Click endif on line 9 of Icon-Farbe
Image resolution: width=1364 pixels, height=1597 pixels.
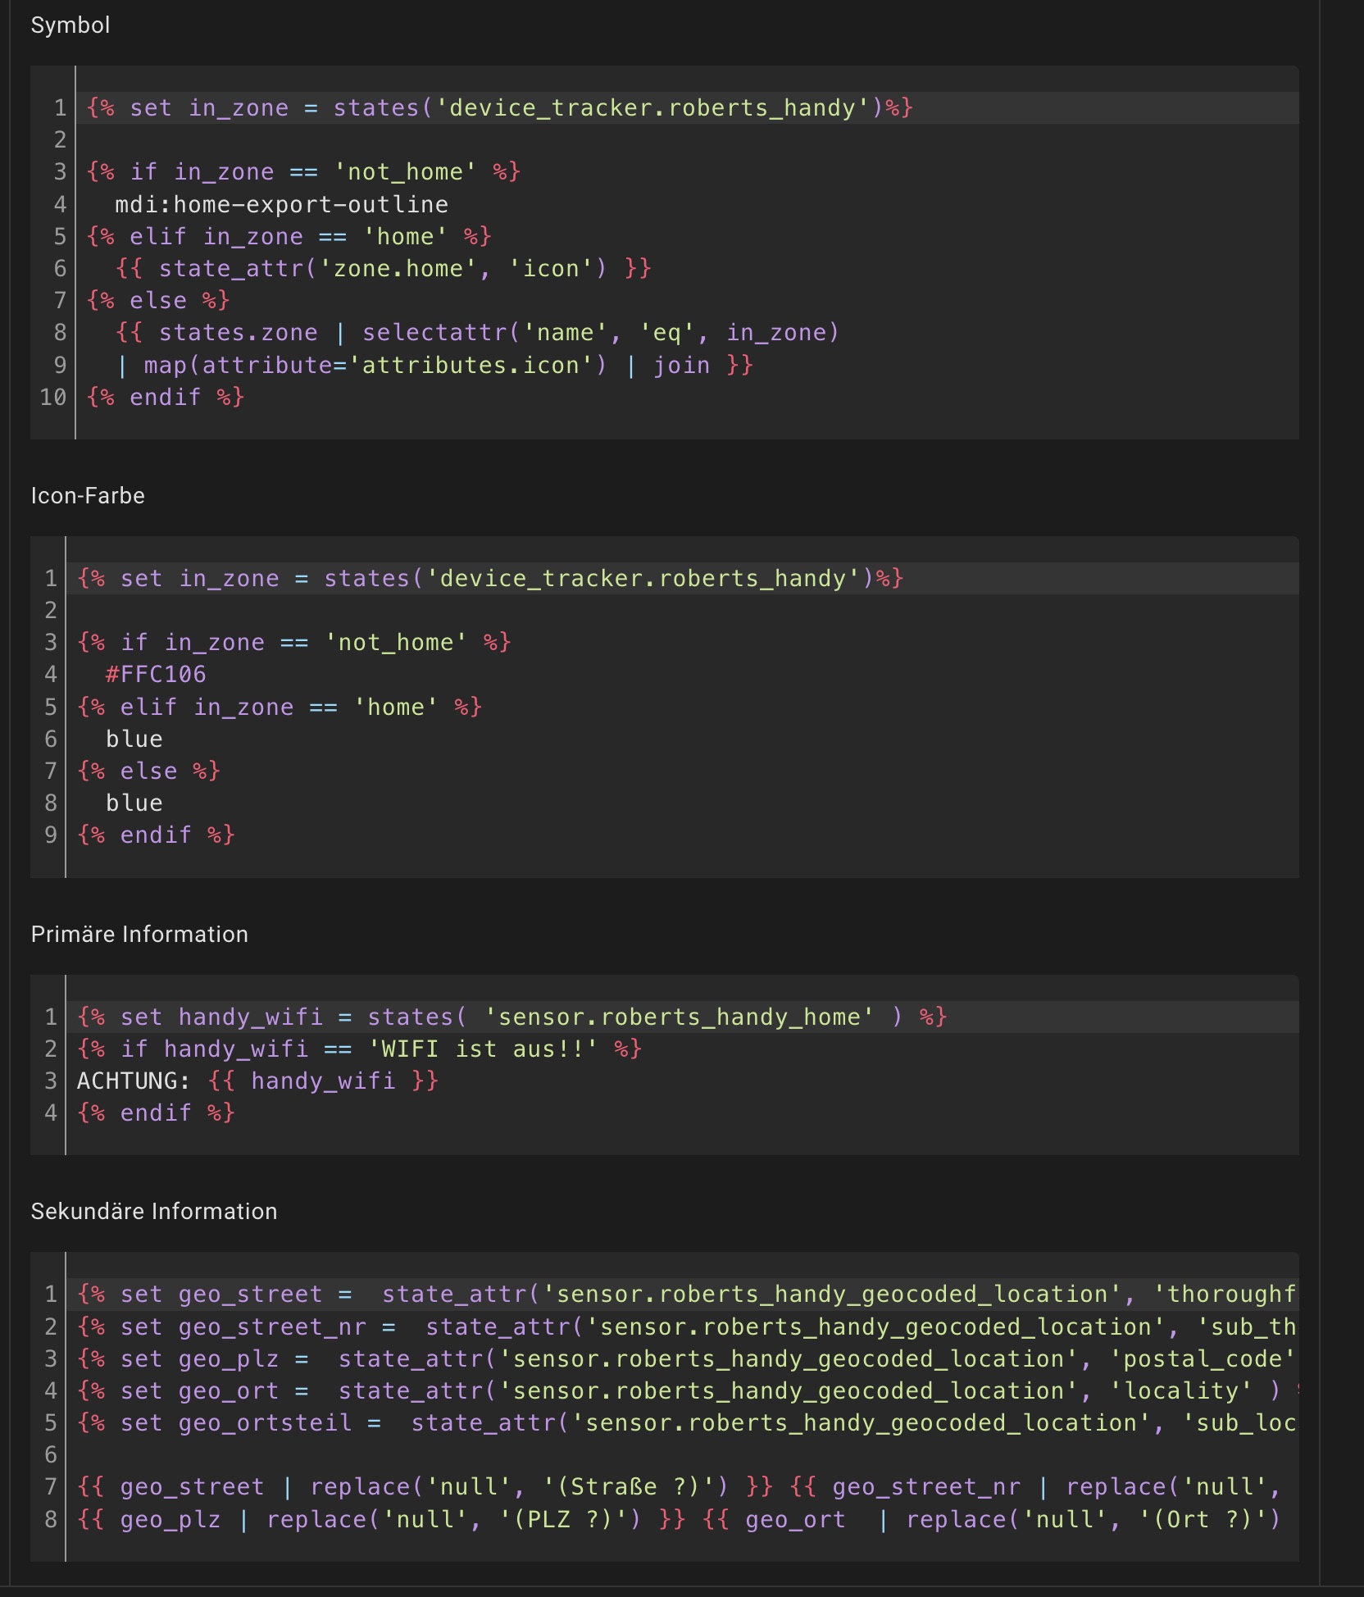click(156, 835)
